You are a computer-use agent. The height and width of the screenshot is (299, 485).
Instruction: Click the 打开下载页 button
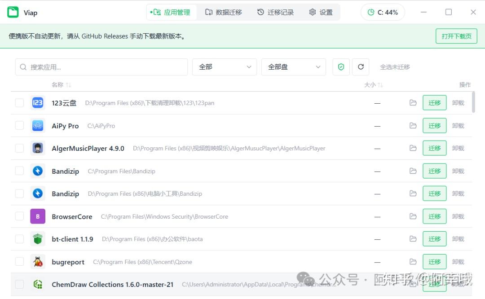[x=456, y=36]
